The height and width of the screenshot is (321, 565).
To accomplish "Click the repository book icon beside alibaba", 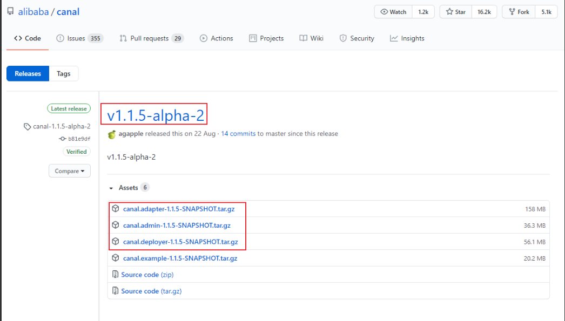I will click(10, 11).
